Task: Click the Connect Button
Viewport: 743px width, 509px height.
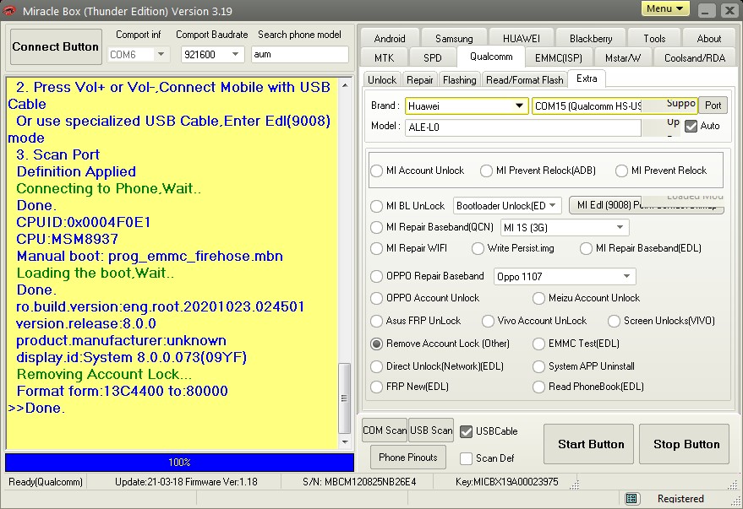Action: click(x=56, y=46)
